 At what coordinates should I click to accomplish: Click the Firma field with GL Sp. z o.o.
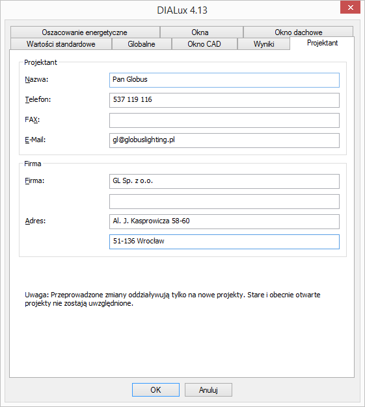(x=224, y=181)
